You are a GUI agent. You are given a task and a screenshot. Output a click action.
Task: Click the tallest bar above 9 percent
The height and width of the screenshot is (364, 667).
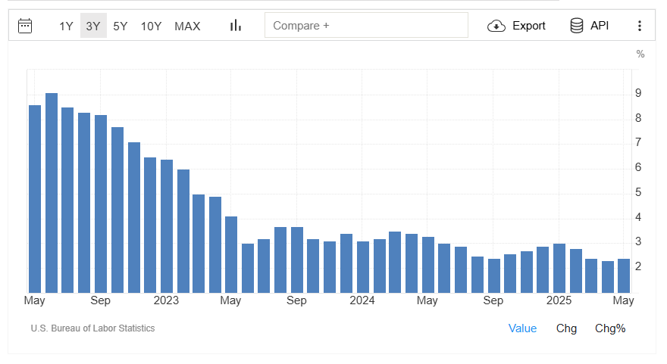[x=52, y=193]
